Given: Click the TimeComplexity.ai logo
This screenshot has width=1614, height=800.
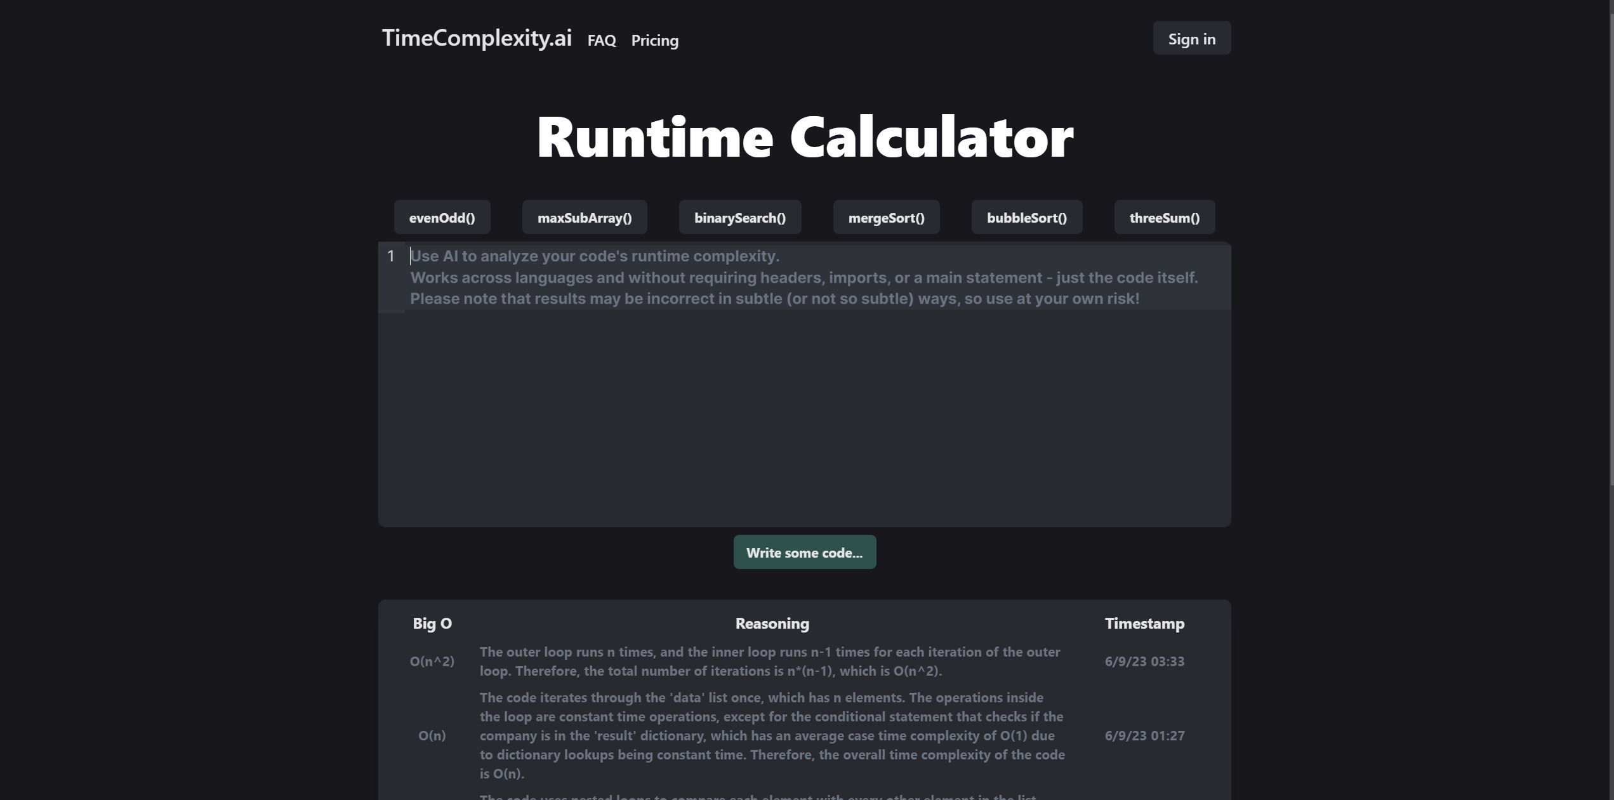Looking at the screenshot, I should pos(477,38).
